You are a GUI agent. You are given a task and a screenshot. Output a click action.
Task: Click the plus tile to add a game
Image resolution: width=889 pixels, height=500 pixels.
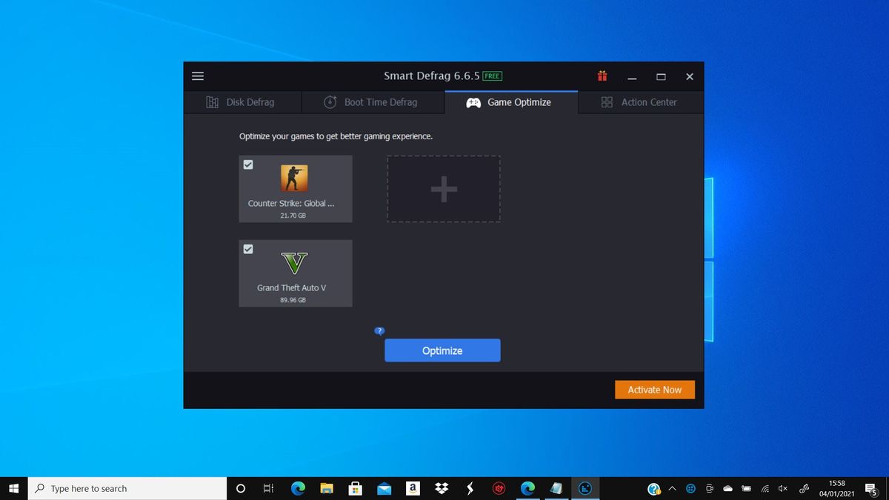pos(443,188)
